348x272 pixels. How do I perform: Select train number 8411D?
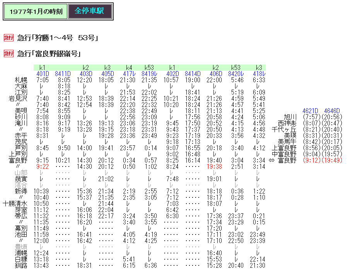click(x=63, y=74)
